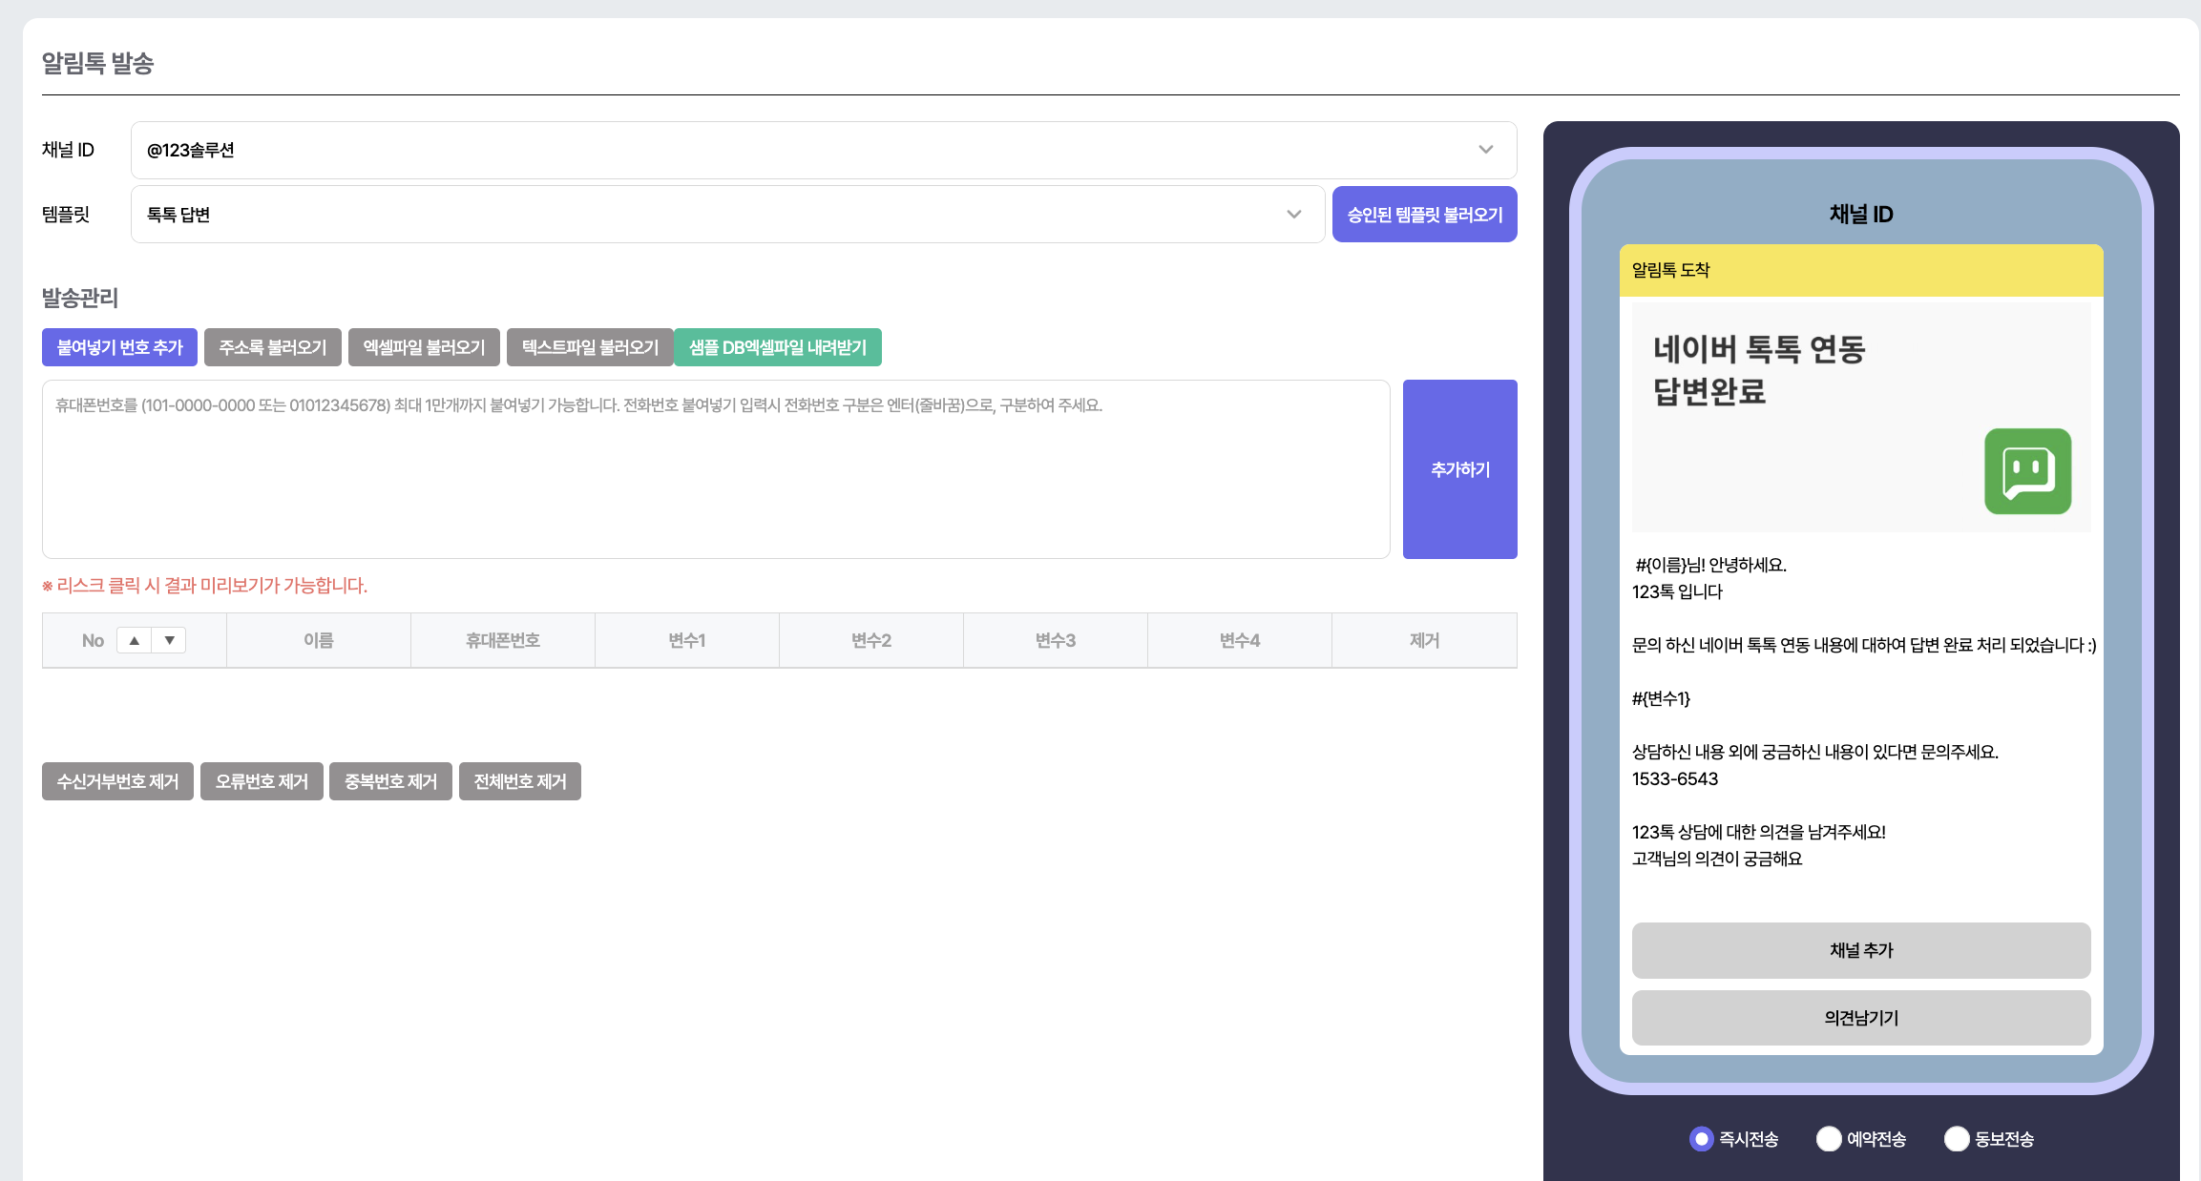Click the sort descending arrow in No column
The image size is (2201, 1181).
(x=169, y=640)
